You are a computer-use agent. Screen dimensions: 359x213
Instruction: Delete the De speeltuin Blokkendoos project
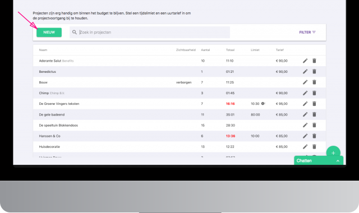click(x=314, y=125)
